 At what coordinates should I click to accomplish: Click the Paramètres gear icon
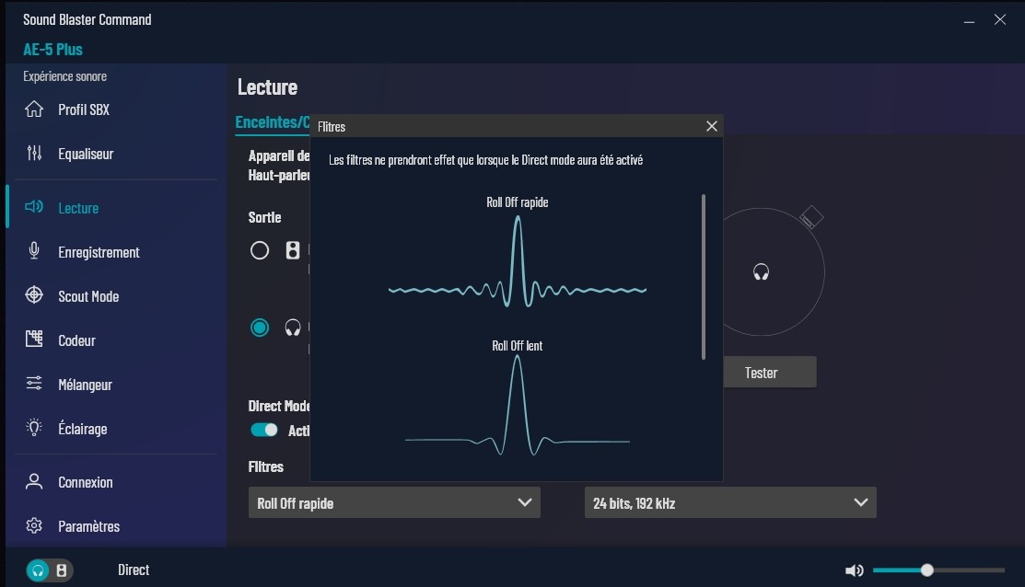[x=34, y=525]
